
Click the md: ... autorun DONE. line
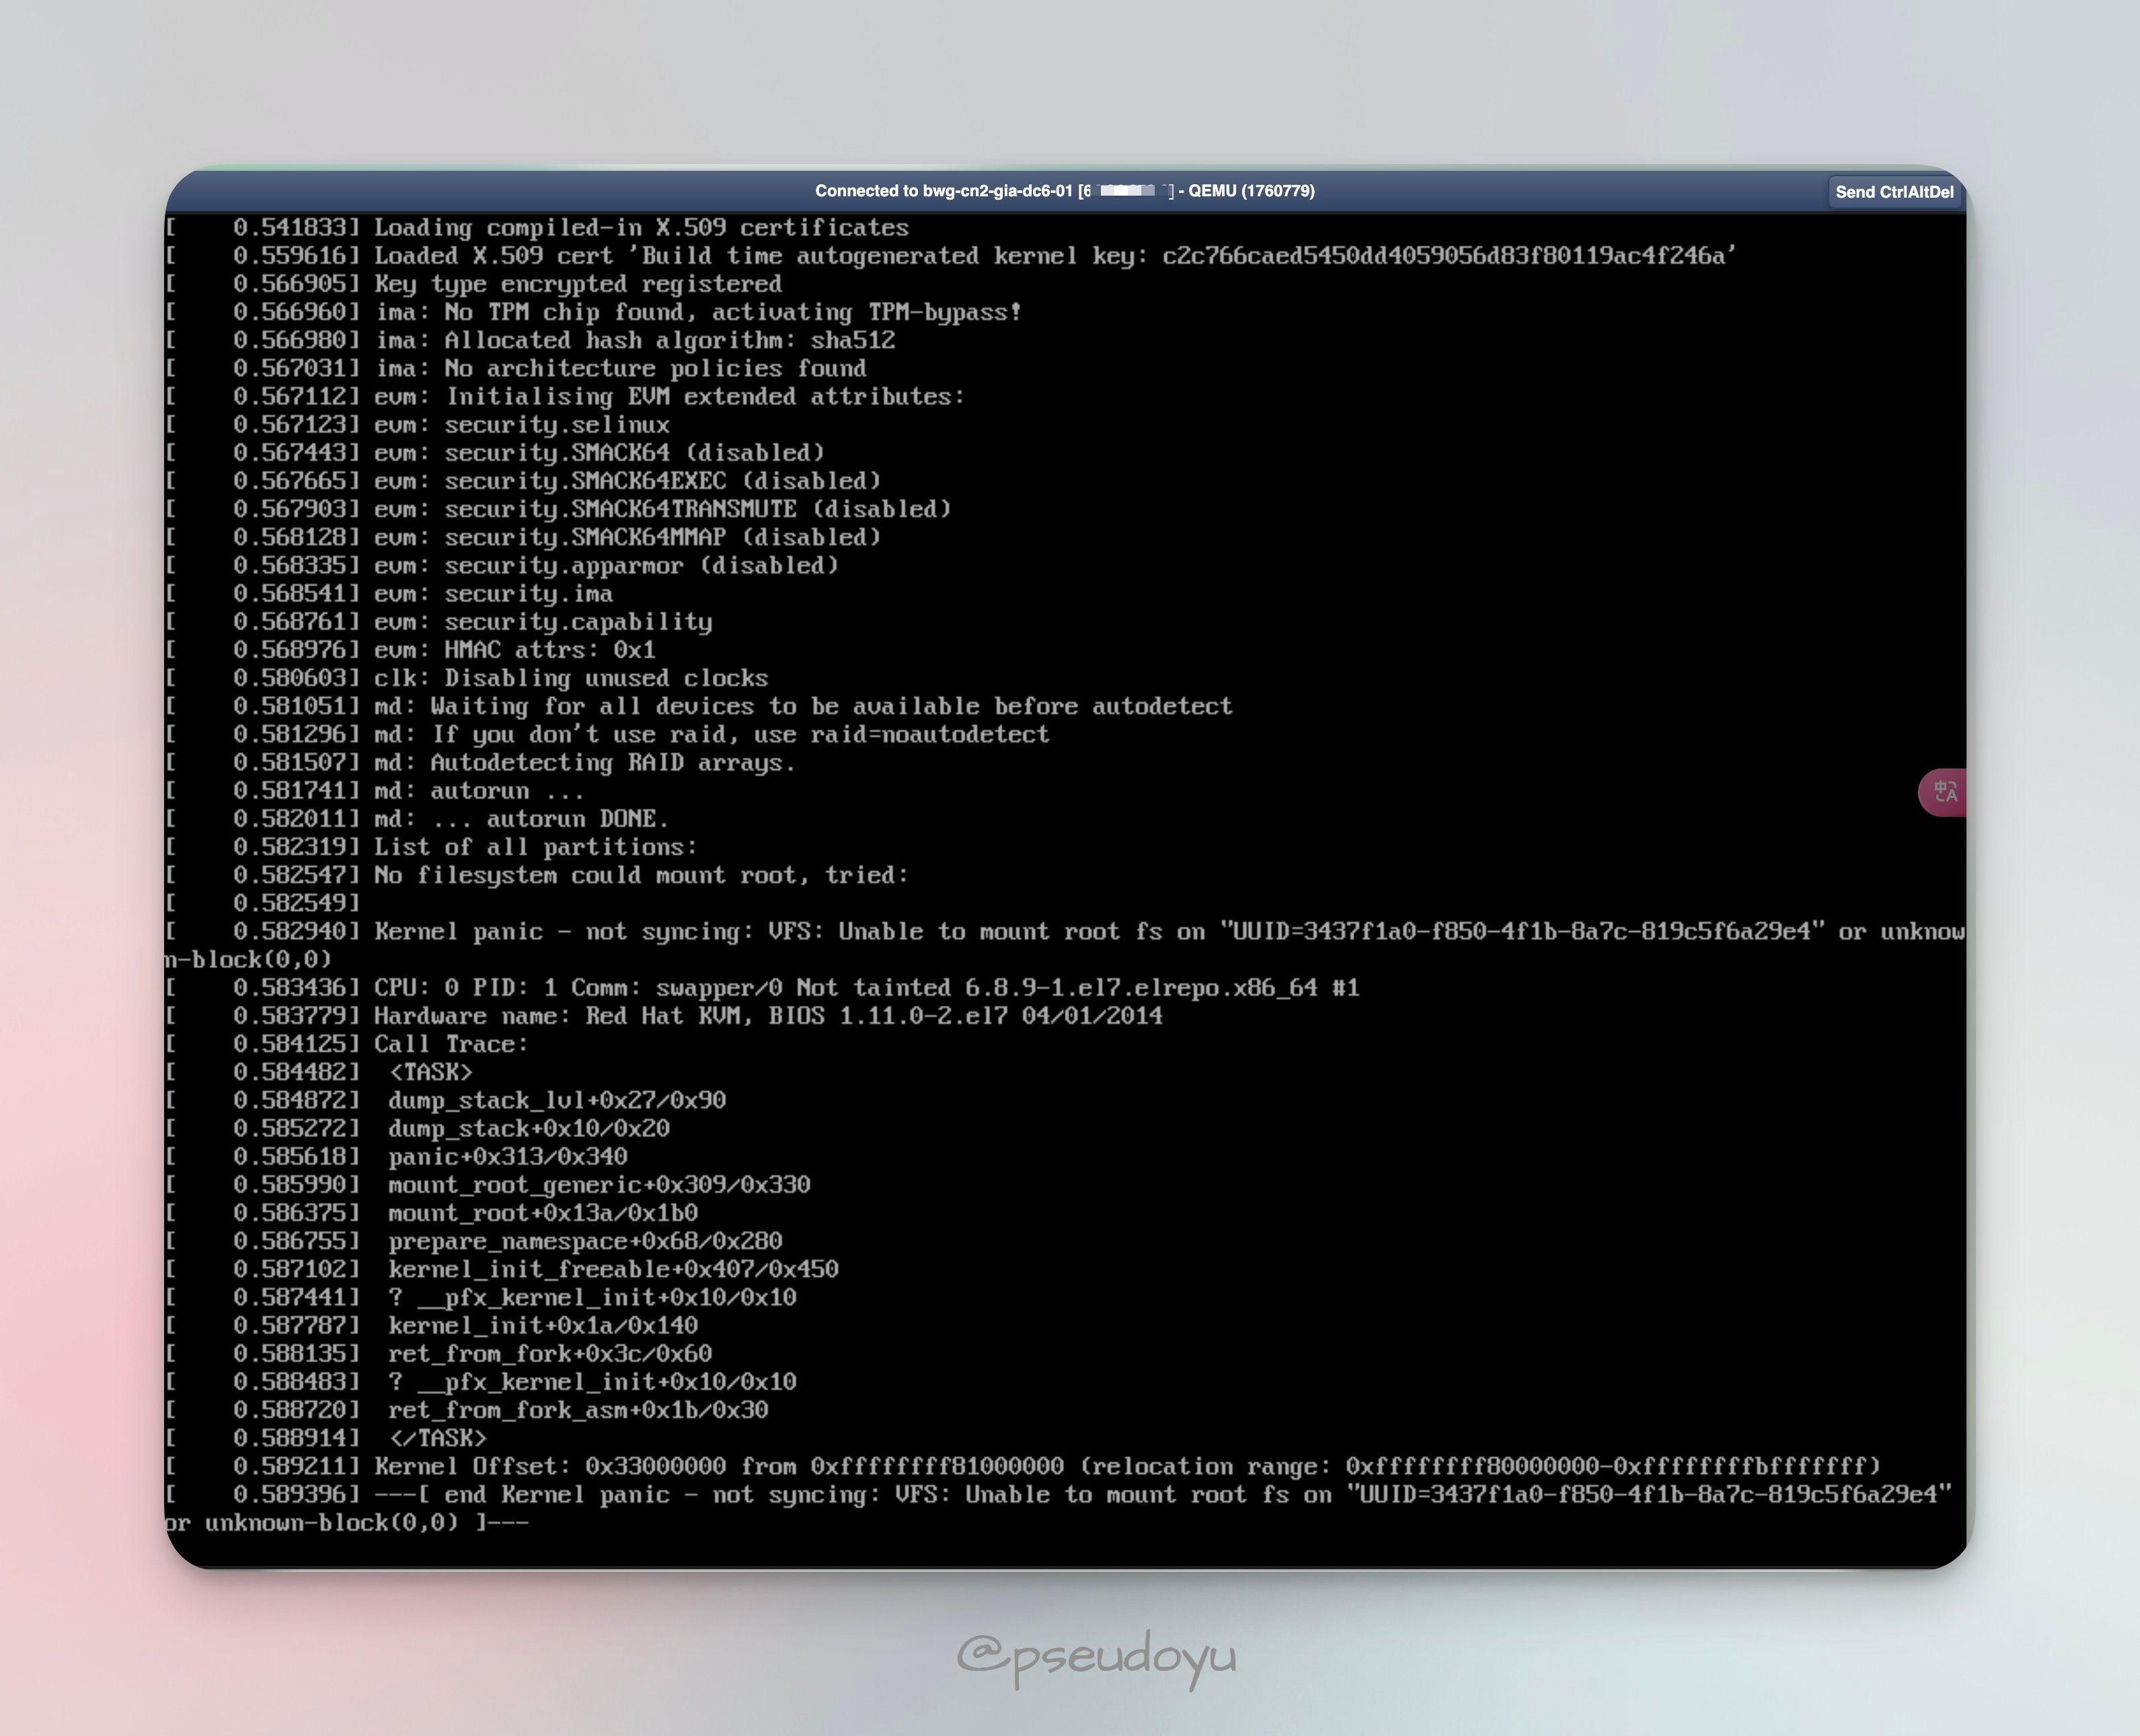tap(418, 819)
